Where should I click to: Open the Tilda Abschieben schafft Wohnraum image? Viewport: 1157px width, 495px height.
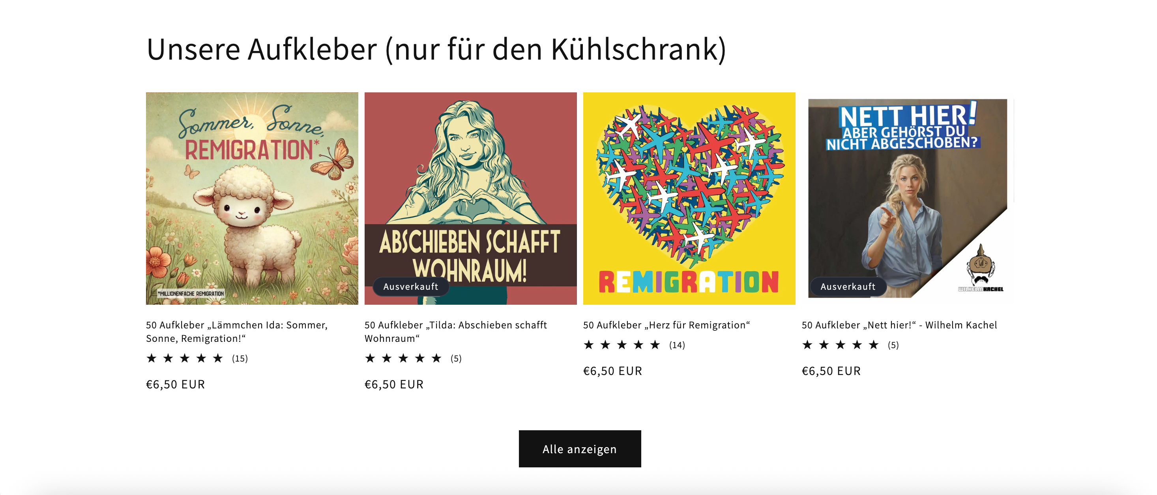[x=471, y=199]
